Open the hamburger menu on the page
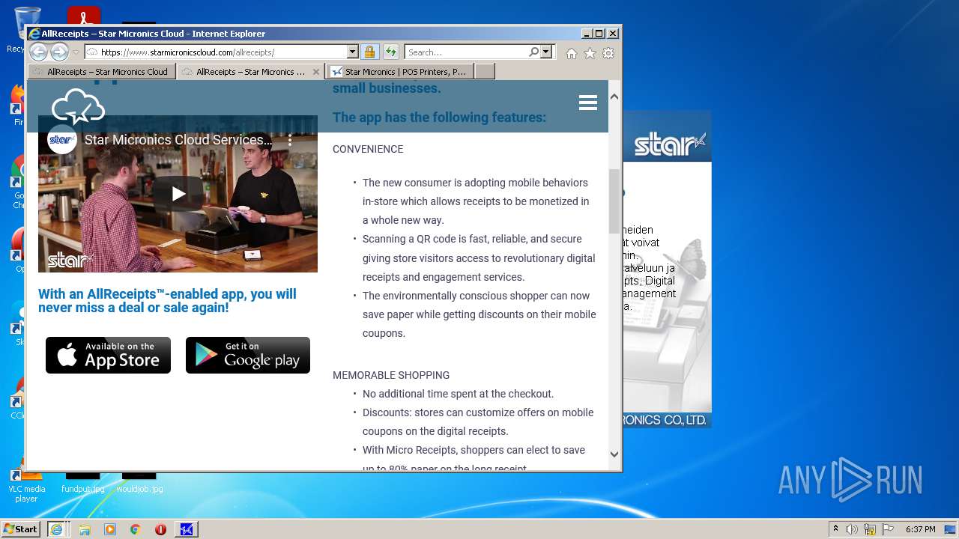The width and height of the screenshot is (959, 539). pyautogui.click(x=588, y=103)
